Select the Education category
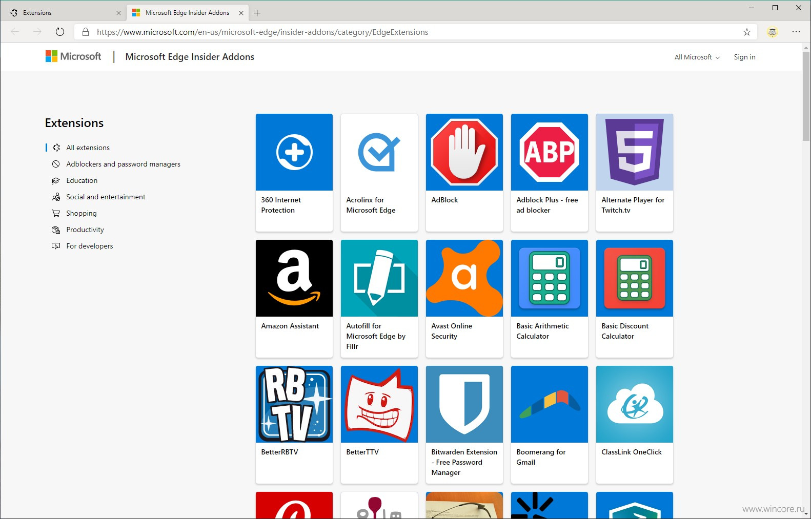The width and height of the screenshot is (811, 519). tap(82, 180)
